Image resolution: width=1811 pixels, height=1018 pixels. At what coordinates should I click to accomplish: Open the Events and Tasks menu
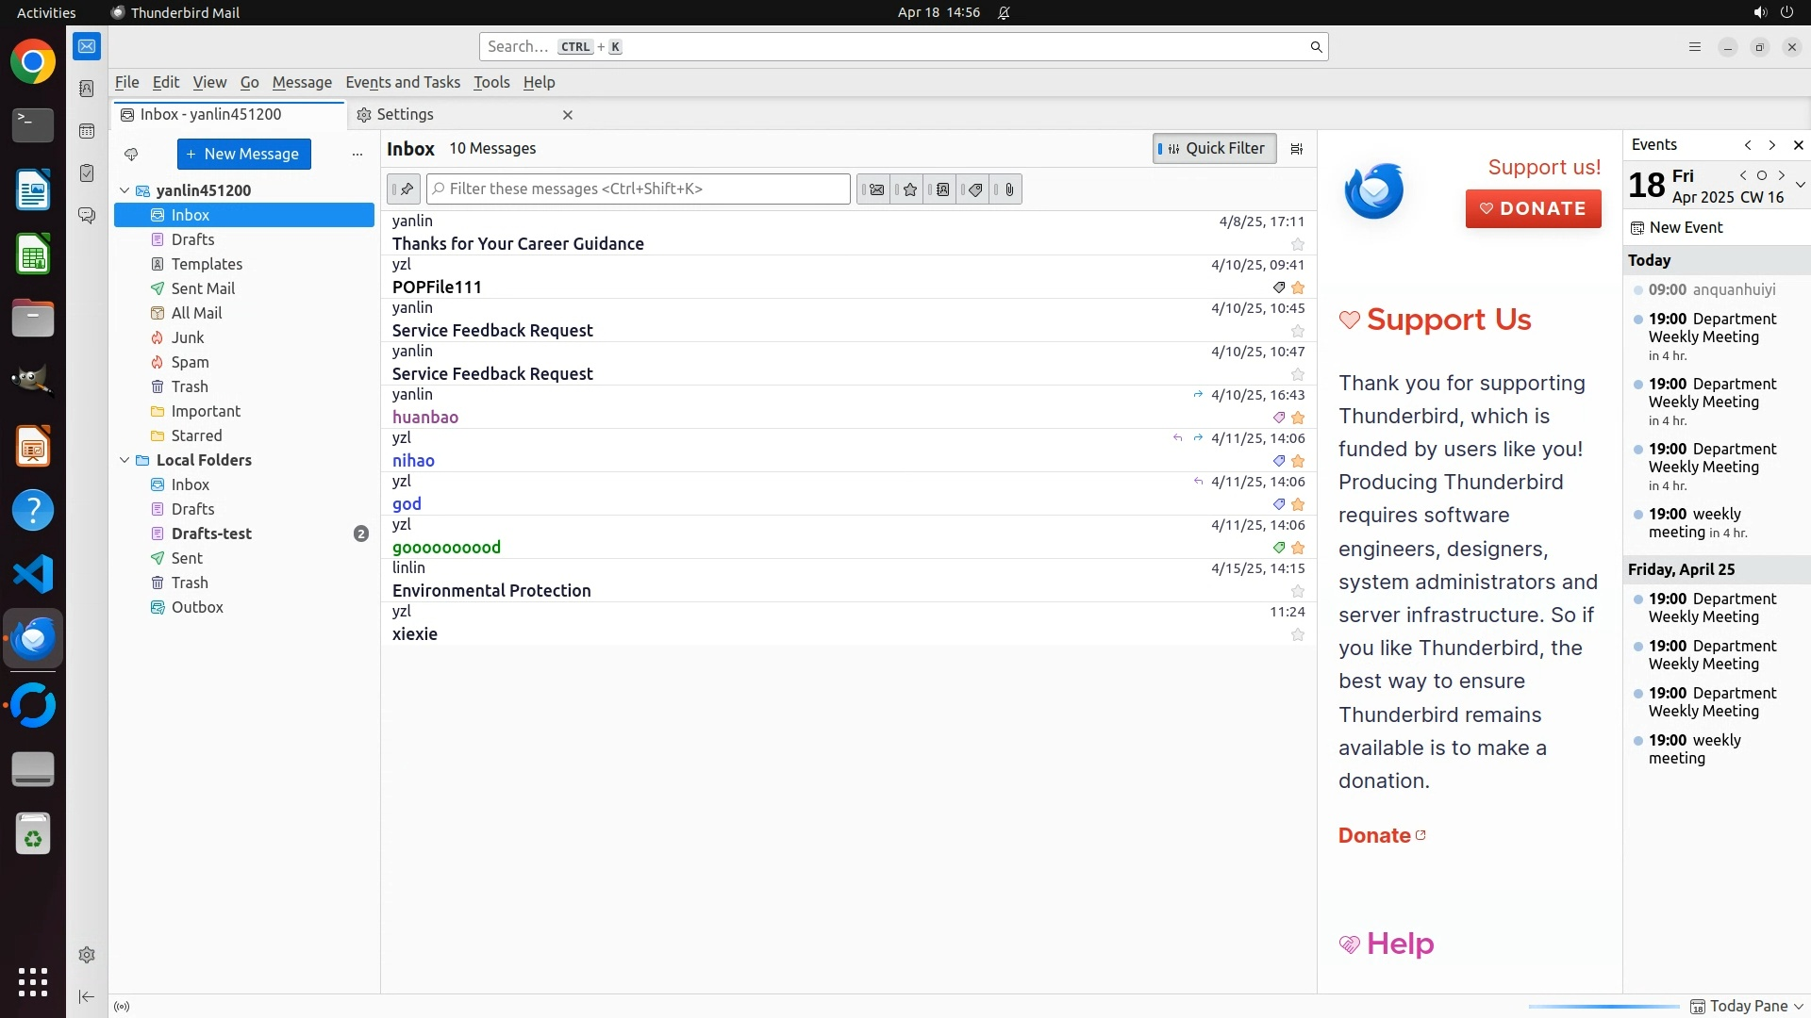click(403, 82)
